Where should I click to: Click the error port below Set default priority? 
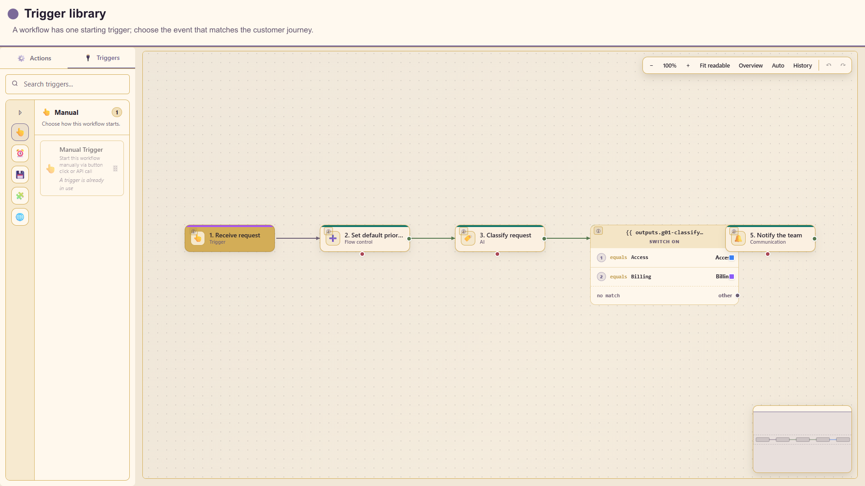362,254
